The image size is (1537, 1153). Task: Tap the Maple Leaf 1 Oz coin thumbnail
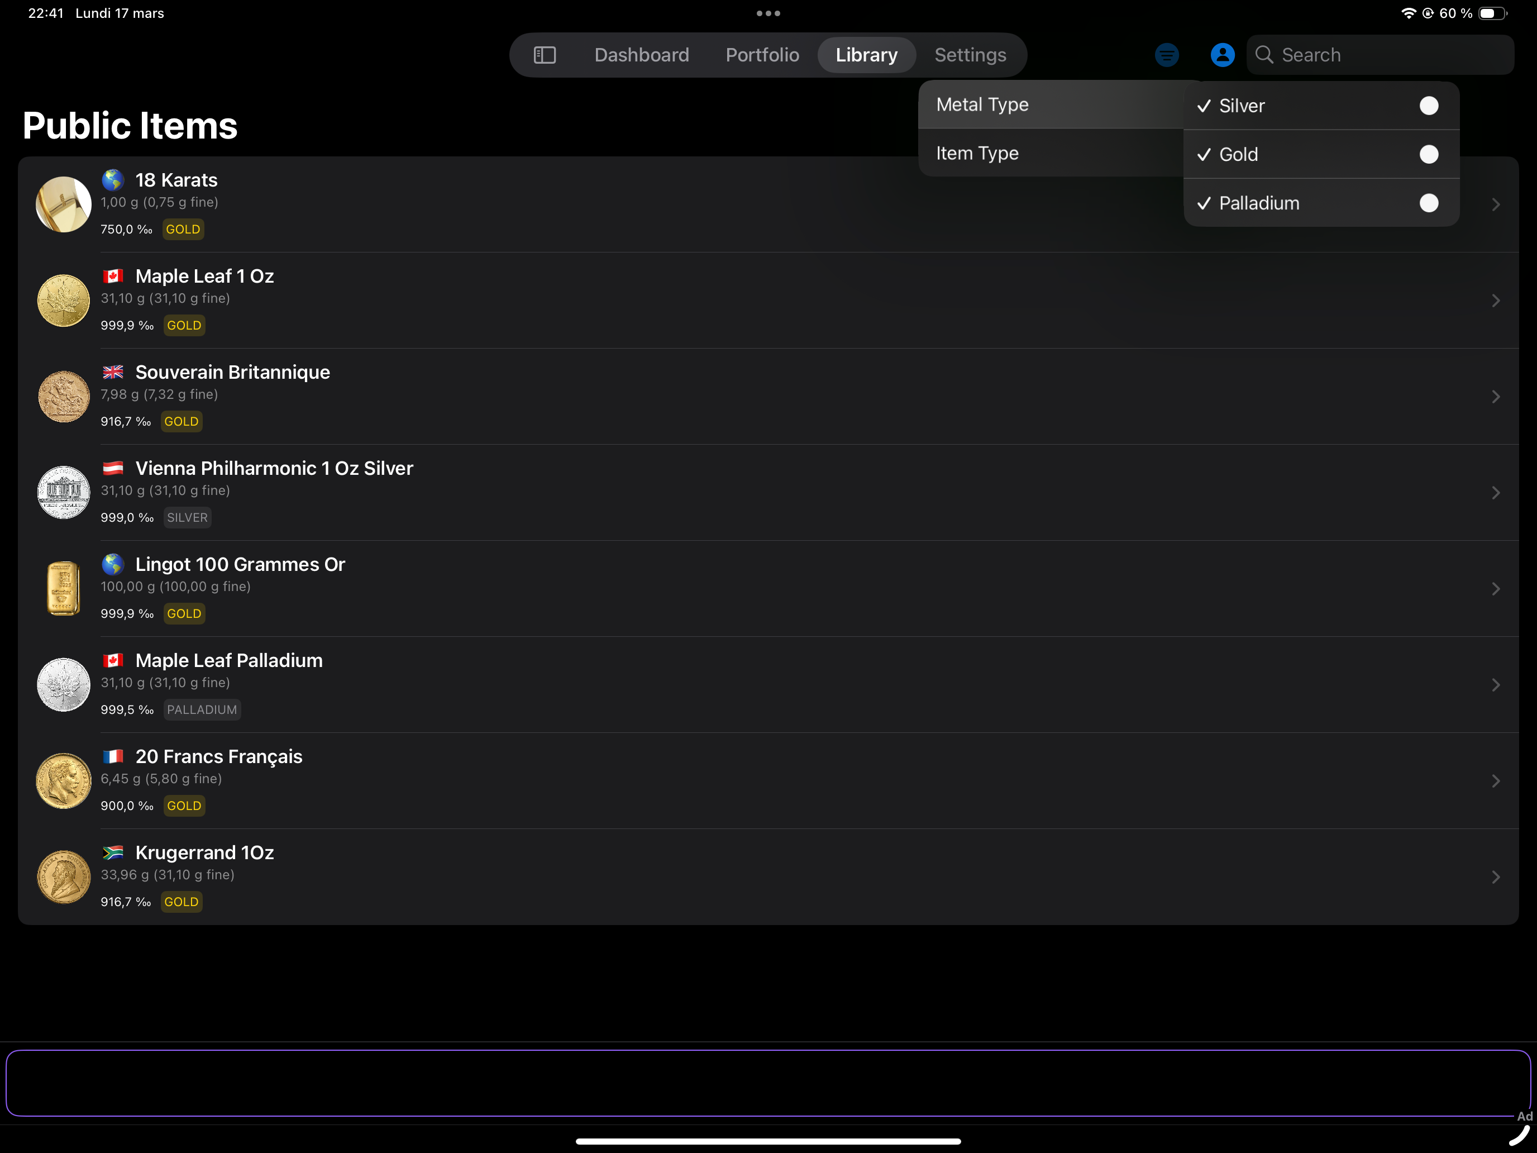pyautogui.click(x=63, y=300)
